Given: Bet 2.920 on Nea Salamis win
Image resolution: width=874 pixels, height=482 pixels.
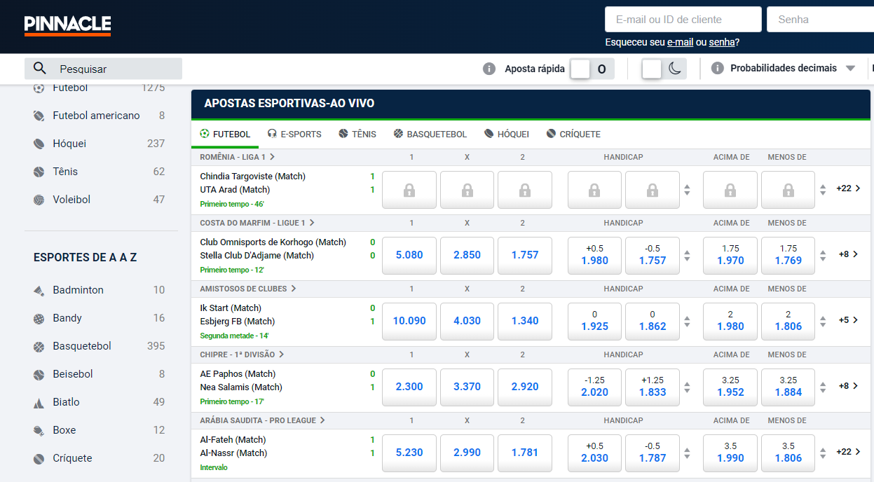Looking at the screenshot, I should (525, 387).
